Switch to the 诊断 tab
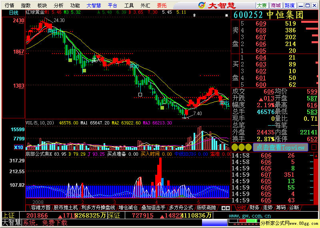This screenshot has width=320, height=228. coord(294,208)
